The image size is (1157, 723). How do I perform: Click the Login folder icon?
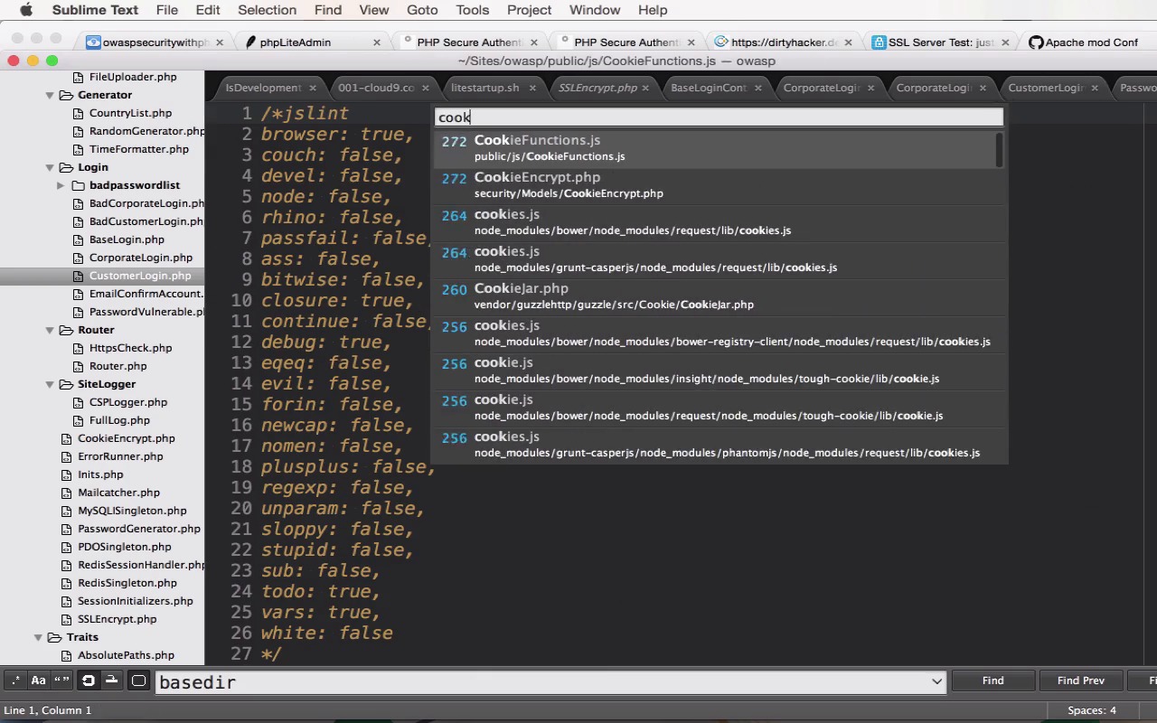pos(66,167)
